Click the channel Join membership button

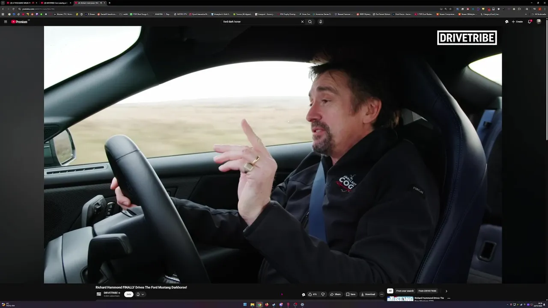[x=128, y=294]
